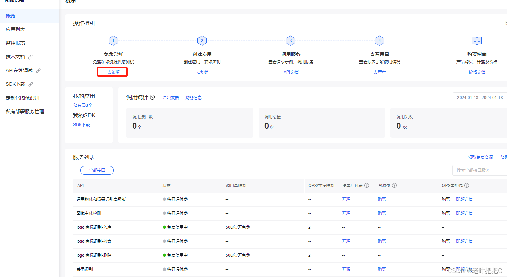
Task: Click the link icon next to API在线调试
Action: [x=38, y=70]
